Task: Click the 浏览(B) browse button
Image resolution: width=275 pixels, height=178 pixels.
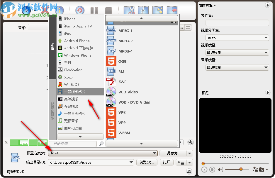Action: [147, 162]
